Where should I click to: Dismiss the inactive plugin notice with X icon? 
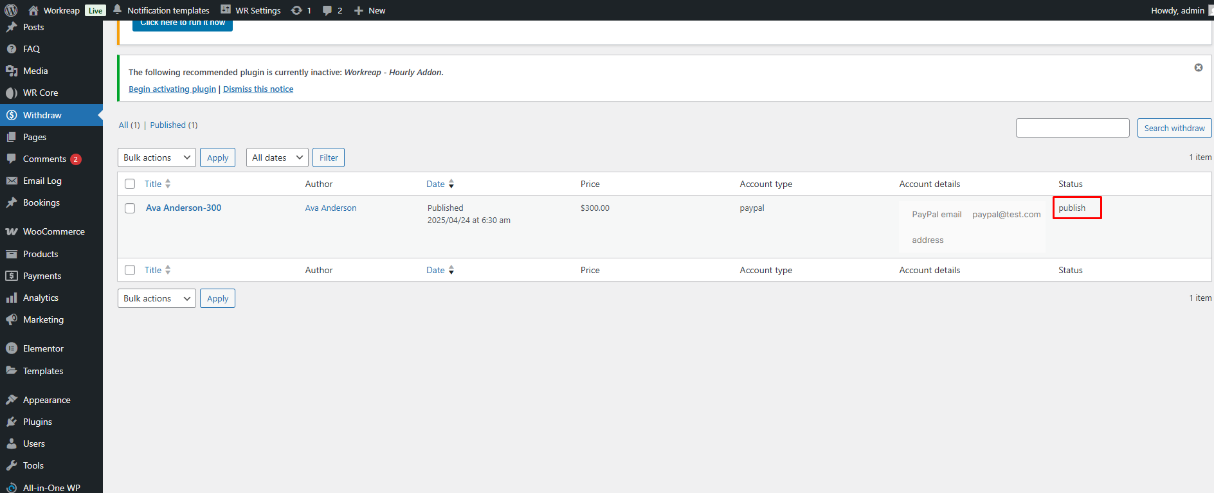click(x=1198, y=67)
